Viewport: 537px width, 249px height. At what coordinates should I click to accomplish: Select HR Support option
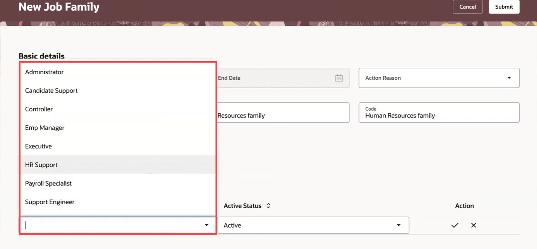[118, 165]
